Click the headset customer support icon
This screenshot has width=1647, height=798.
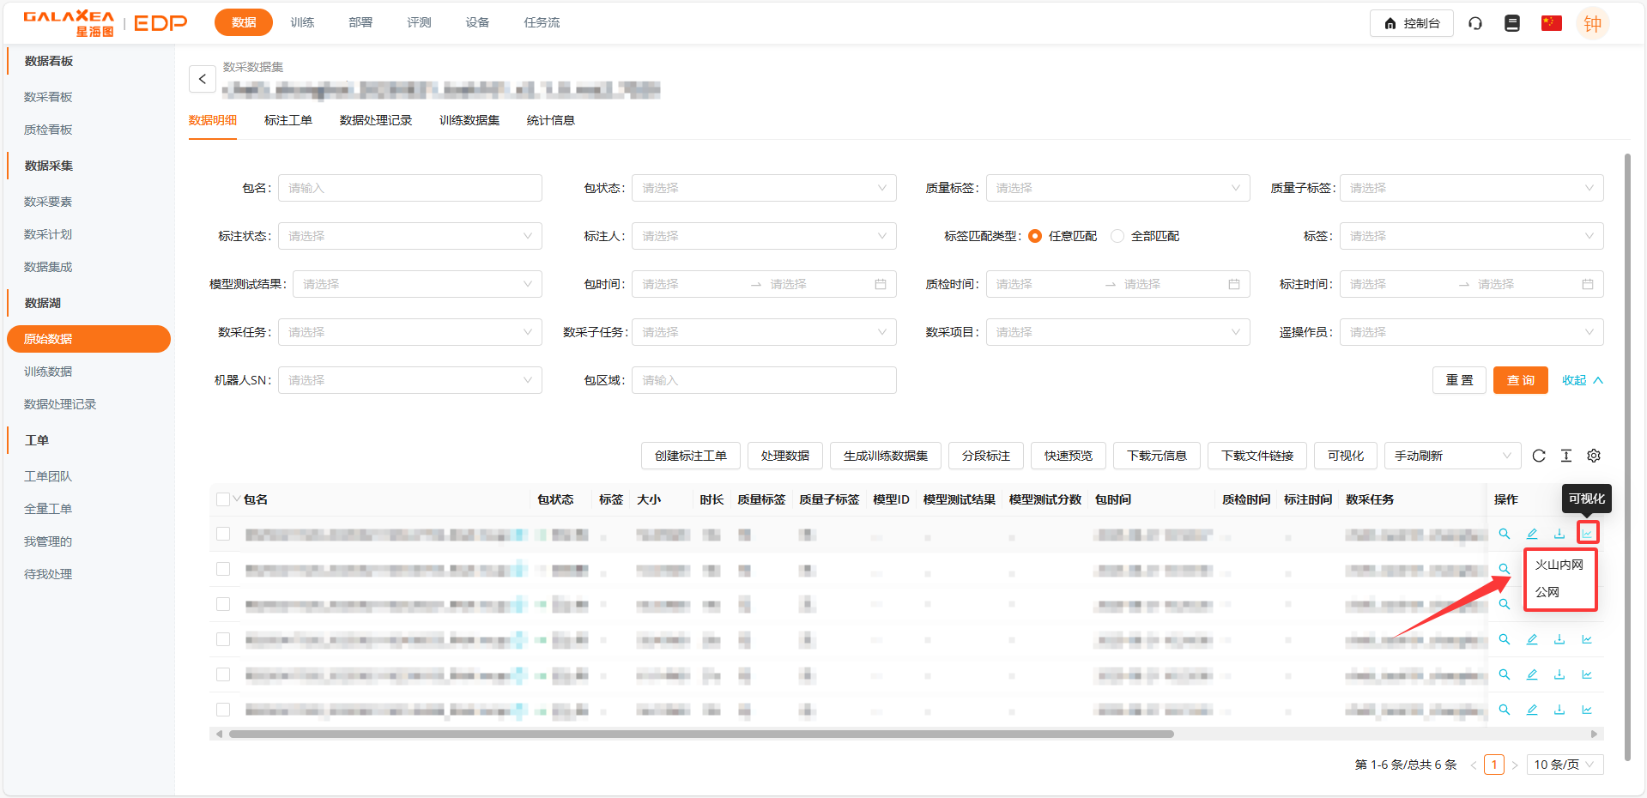click(x=1475, y=23)
